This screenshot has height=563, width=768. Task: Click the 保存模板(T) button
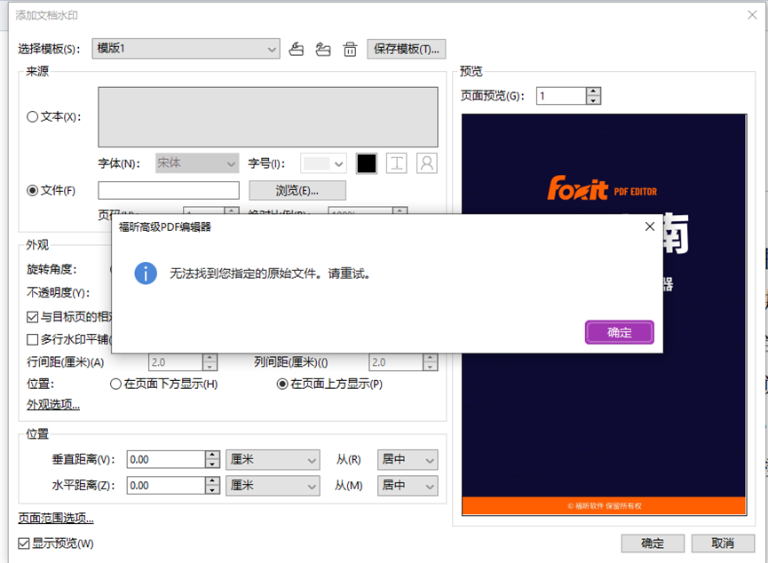tap(406, 50)
